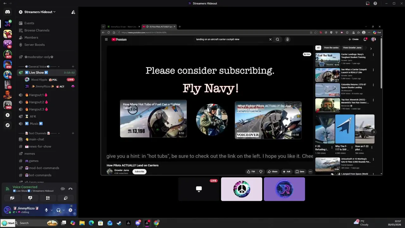Viewport: 405px width, 228px height.
Task: Open JimmyRizzo user profile avatar
Action: [x=7, y=210]
